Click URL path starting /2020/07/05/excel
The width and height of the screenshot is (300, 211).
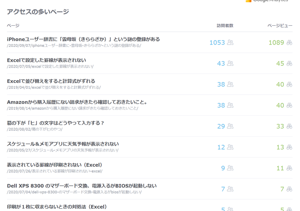50,66
